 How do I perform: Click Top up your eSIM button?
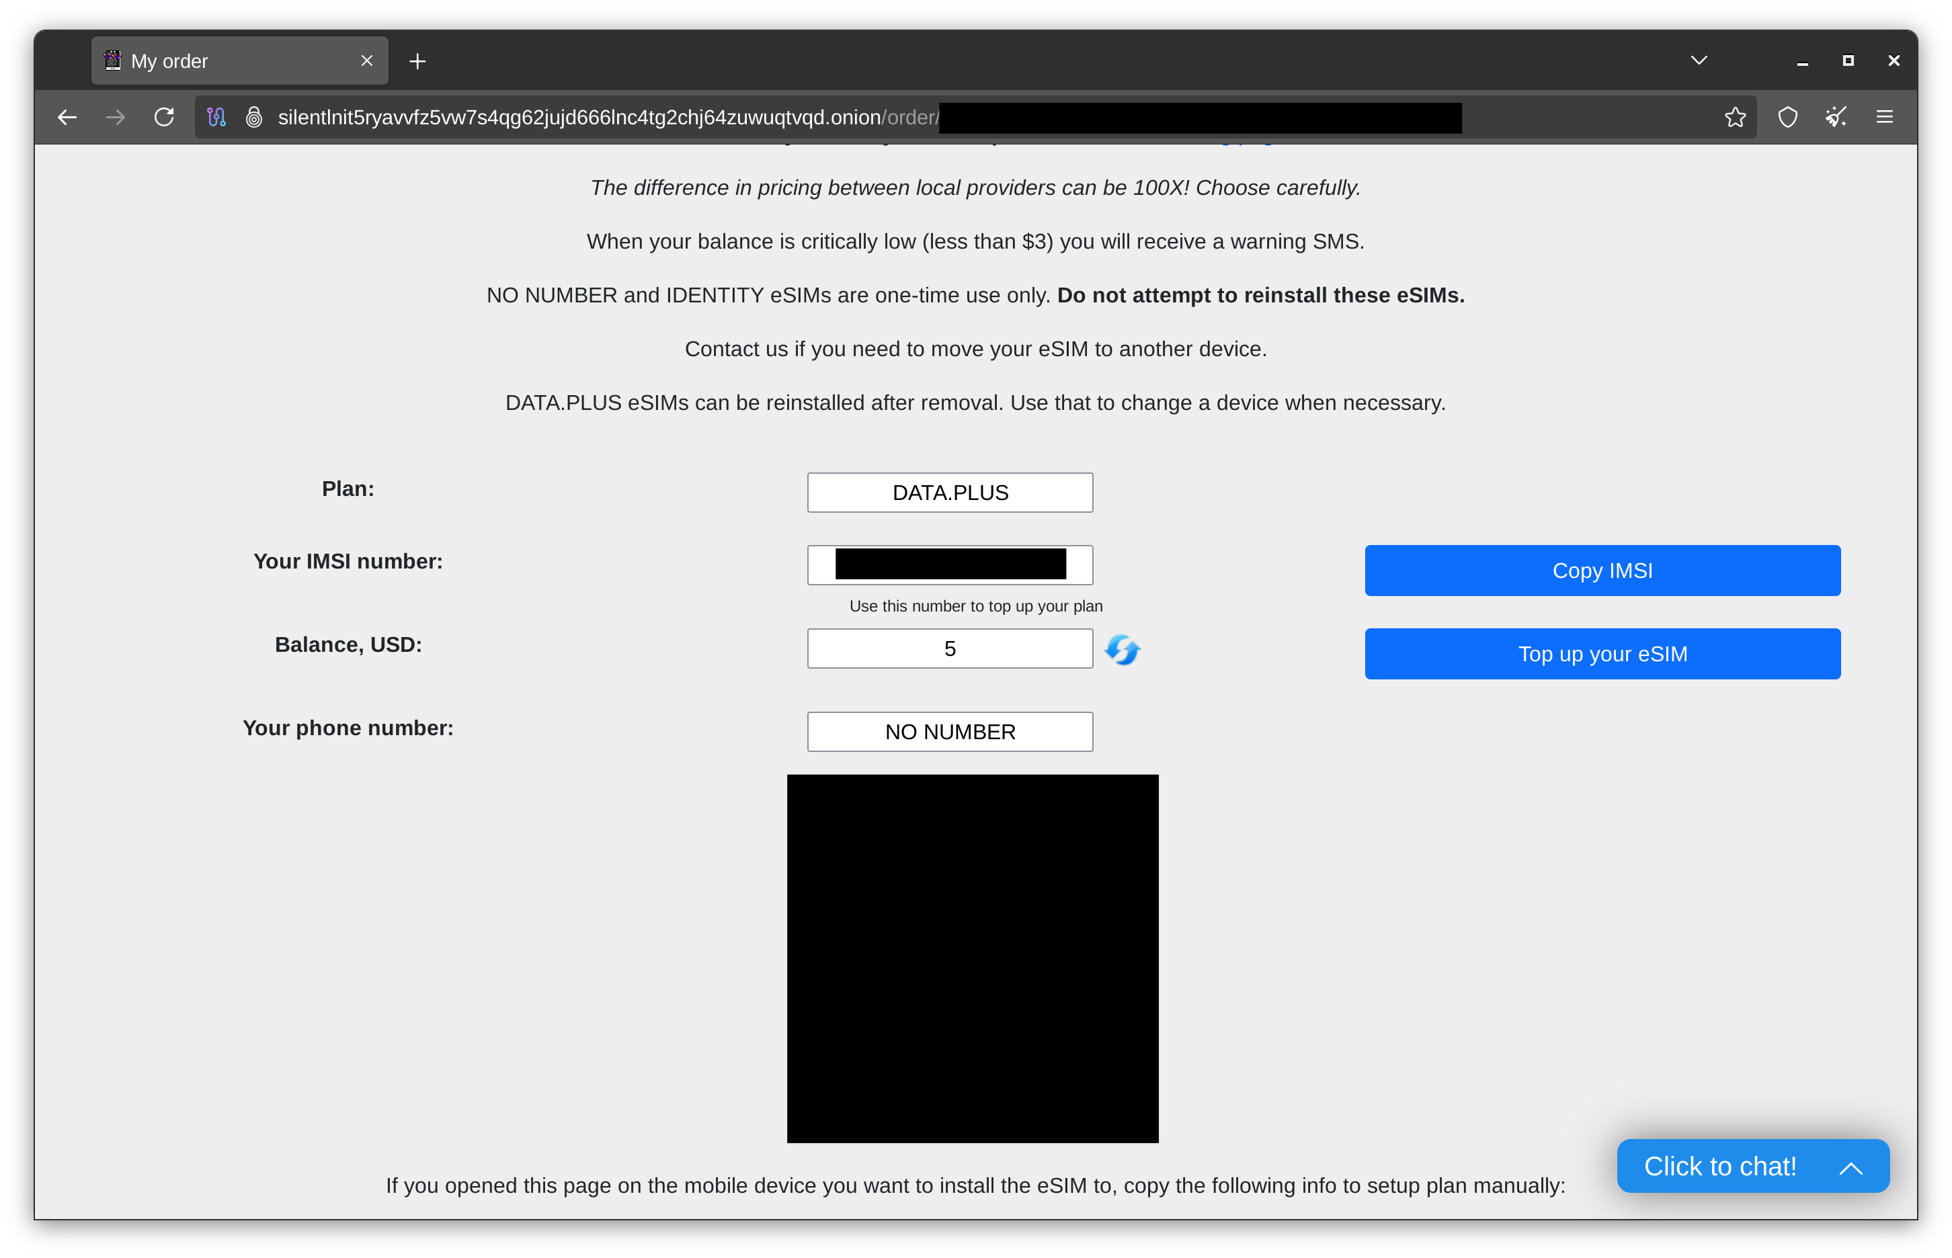(x=1602, y=653)
